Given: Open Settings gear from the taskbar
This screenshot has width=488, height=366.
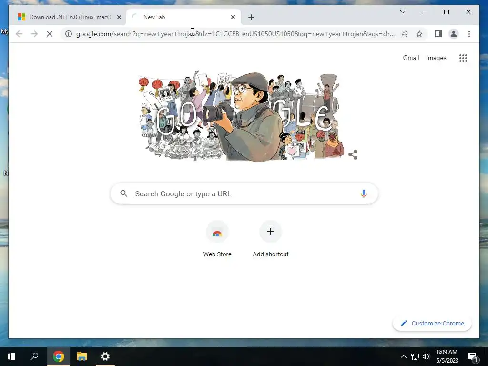Looking at the screenshot, I should click(105, 356).
